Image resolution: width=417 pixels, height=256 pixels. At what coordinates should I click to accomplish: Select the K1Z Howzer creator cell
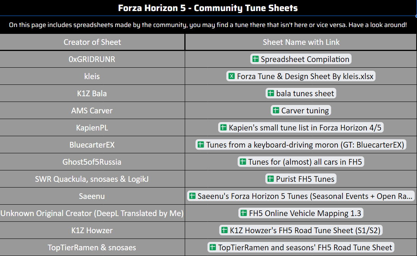92,230
